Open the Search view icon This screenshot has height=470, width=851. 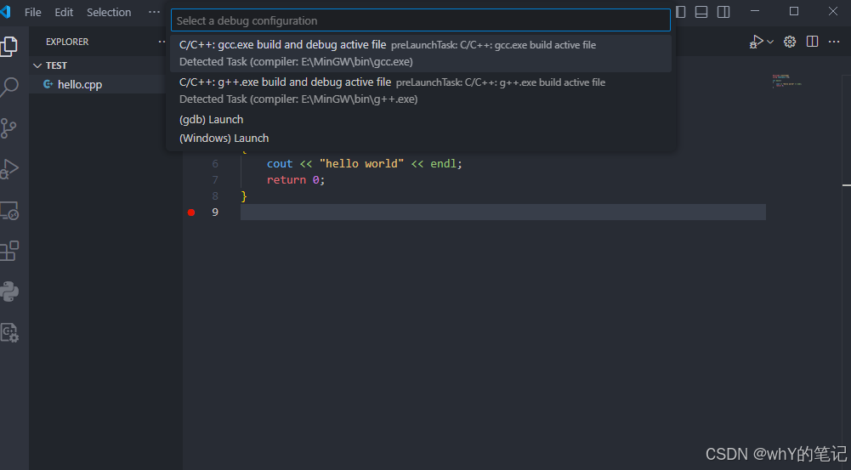(9, 87)
